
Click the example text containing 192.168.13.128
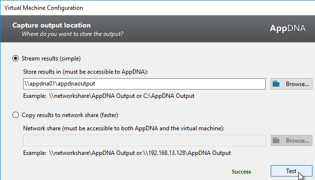pos(127,153)
